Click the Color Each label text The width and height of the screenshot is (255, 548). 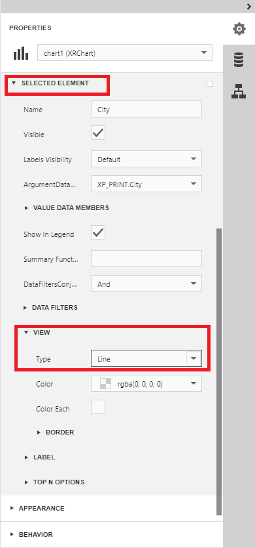(x=52, y=409)
